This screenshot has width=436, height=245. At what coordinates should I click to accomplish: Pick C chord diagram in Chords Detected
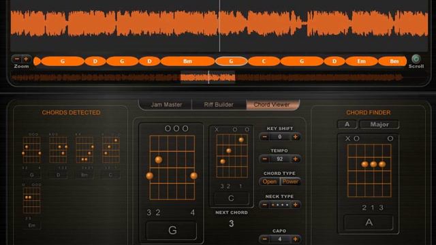110,150
